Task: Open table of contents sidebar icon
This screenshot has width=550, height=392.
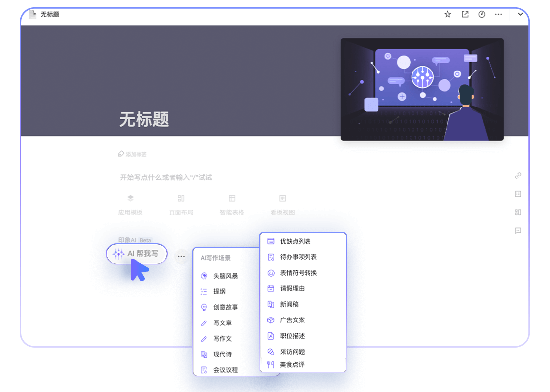Action: coord(518,194)
